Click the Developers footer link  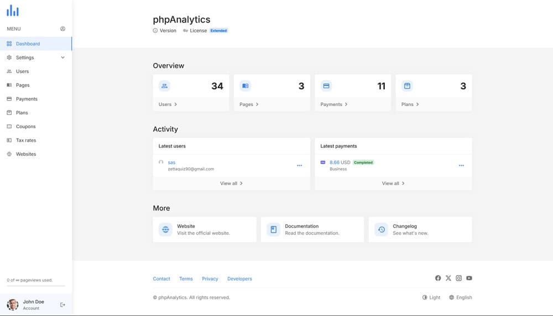click(240, 278)
